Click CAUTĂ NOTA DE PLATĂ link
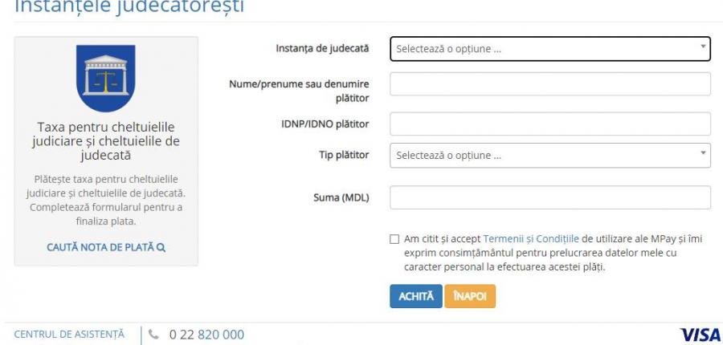The height and width of the screenshot is (345, 723). click(102, 247)
